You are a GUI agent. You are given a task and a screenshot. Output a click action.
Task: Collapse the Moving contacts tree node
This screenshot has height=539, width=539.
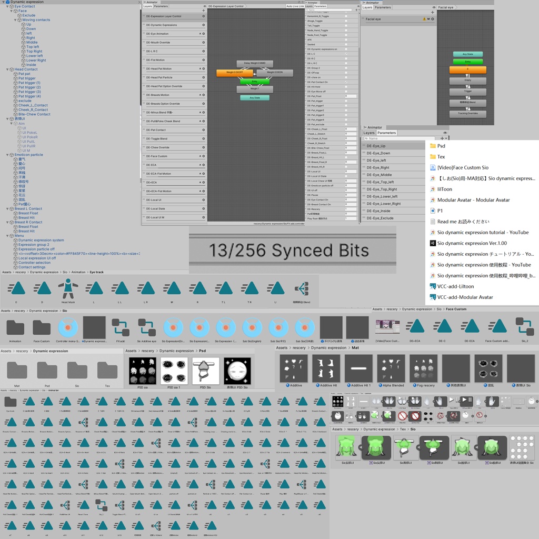(x=16, y=19)
